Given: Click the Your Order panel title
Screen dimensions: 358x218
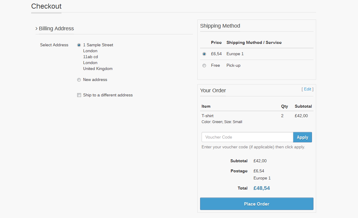Looking at the screenshot, I should pyautogui.click(x=213, y=90).
